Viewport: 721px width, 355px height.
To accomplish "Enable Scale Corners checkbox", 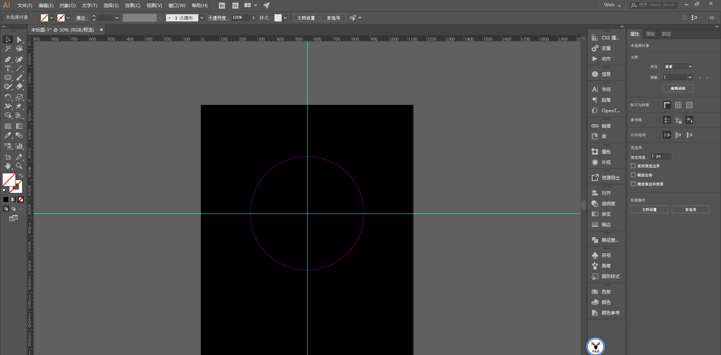I will click(x=633, y=175).
